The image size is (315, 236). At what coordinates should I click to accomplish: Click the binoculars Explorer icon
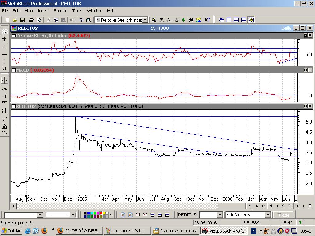click(191, 20)
